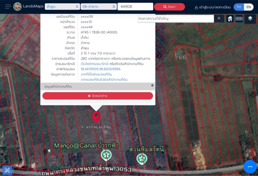Switch language to EN

[249, 7]
